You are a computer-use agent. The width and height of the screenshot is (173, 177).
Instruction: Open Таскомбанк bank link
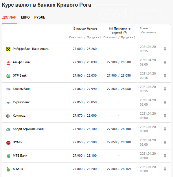coord(22,89)
